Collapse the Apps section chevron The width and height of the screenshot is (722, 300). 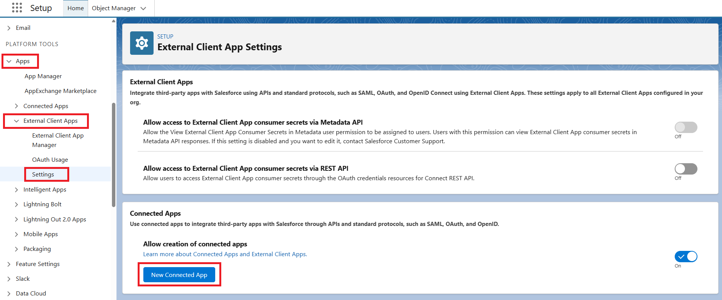coord(9,61)
